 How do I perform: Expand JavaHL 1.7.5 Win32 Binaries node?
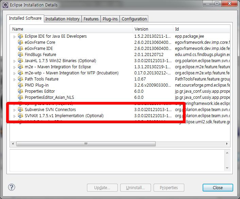click(x=14, y=61)
